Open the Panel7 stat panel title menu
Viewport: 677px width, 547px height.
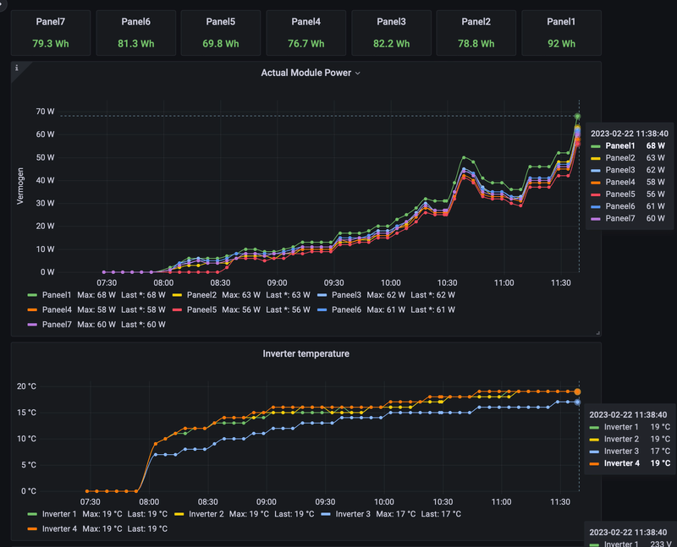coord(51,22)
